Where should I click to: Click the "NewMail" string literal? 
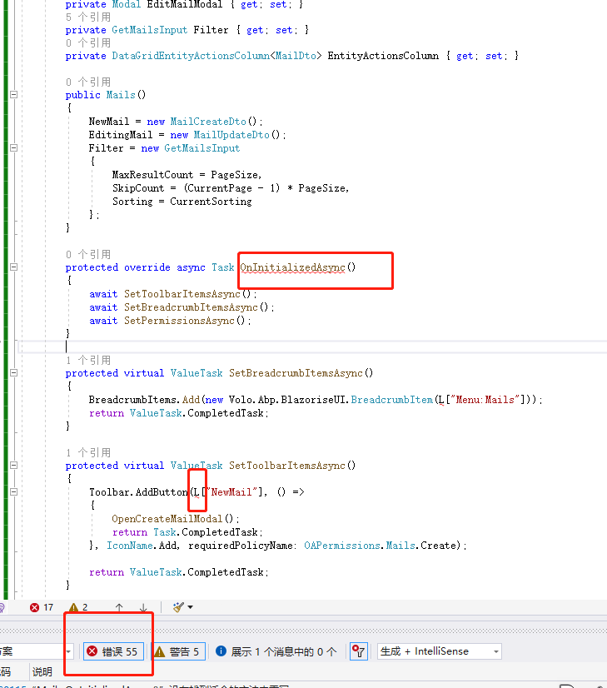click(x=232, y=492)
